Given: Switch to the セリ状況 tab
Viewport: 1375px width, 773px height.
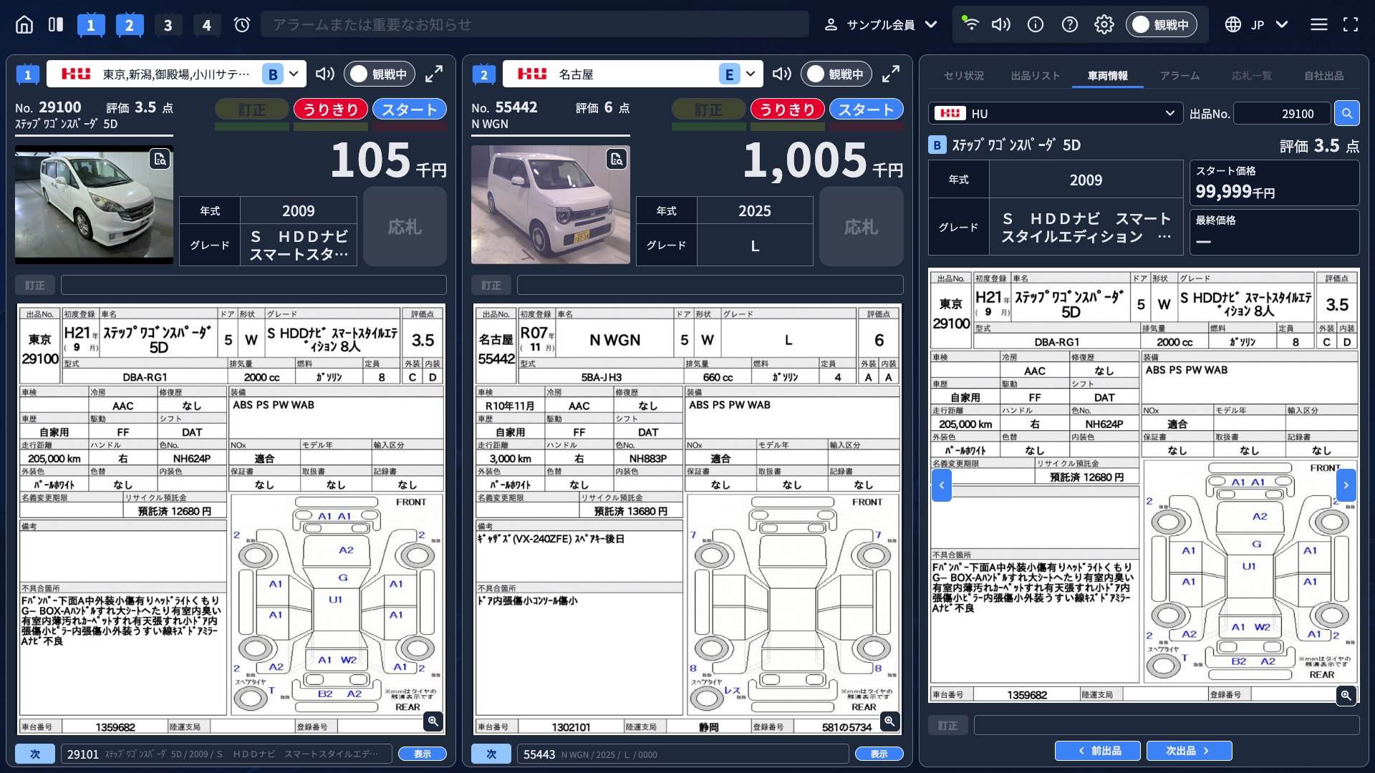Looking at the screenshot, I should [963, 75].
